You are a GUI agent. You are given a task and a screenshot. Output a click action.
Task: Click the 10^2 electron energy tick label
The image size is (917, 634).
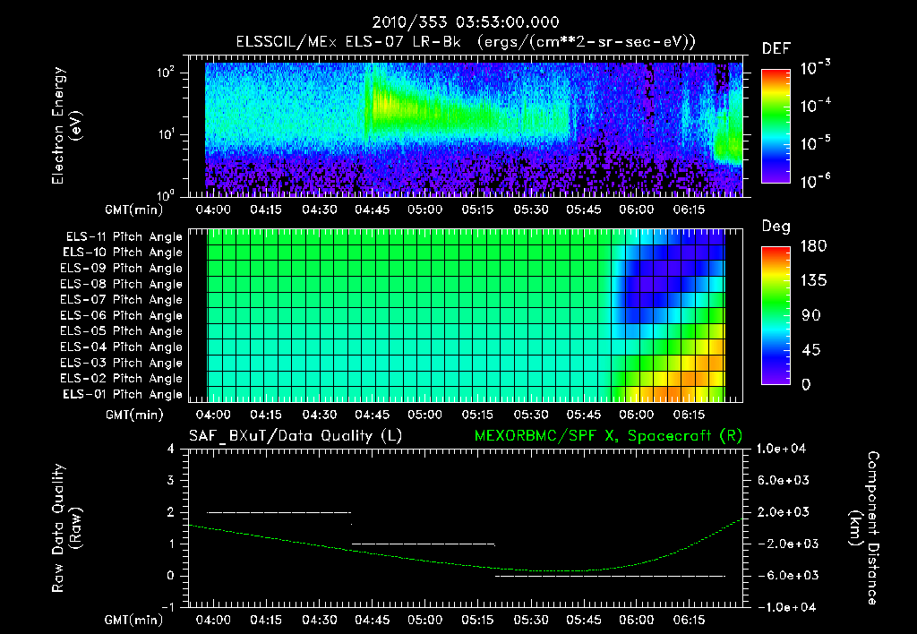click(166, 72)
